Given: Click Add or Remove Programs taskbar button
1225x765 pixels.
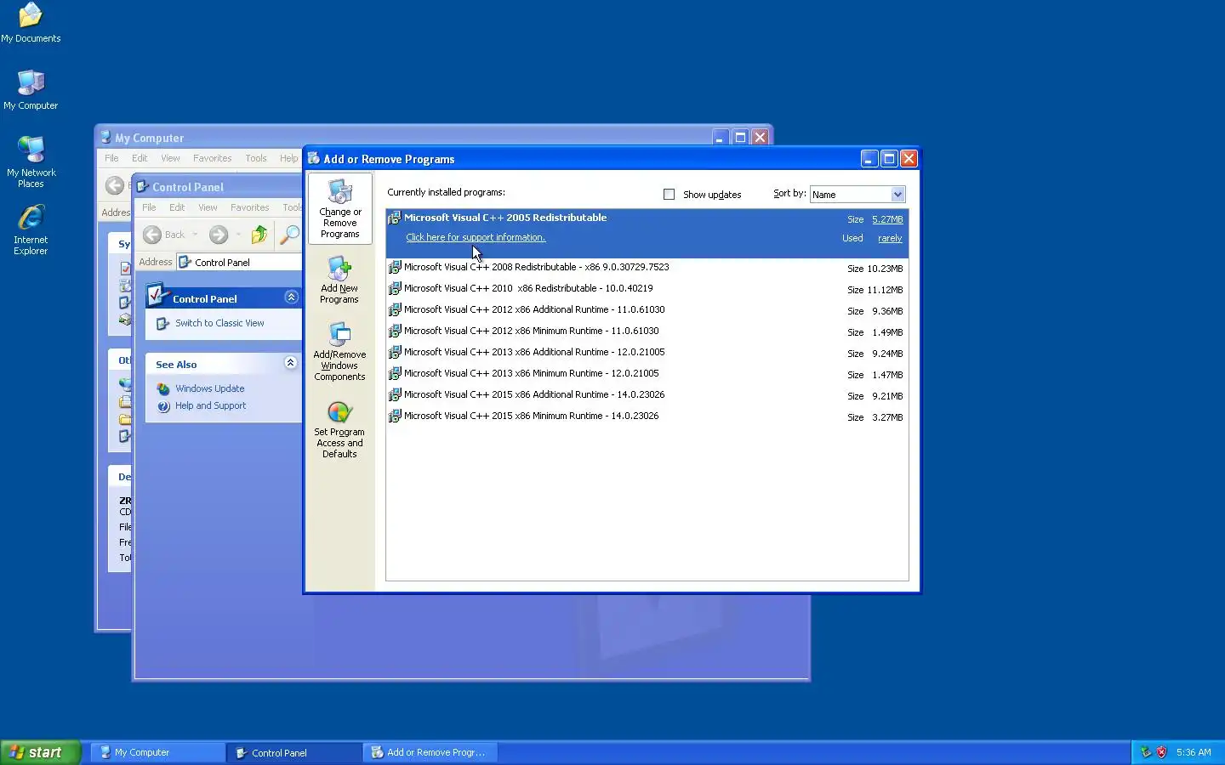Looking at the screenshot, I should click(430, 752).
